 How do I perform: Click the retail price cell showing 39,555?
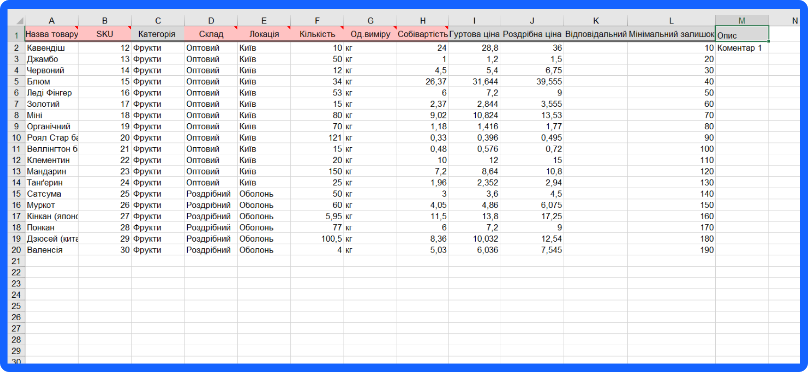pos(532,82)
